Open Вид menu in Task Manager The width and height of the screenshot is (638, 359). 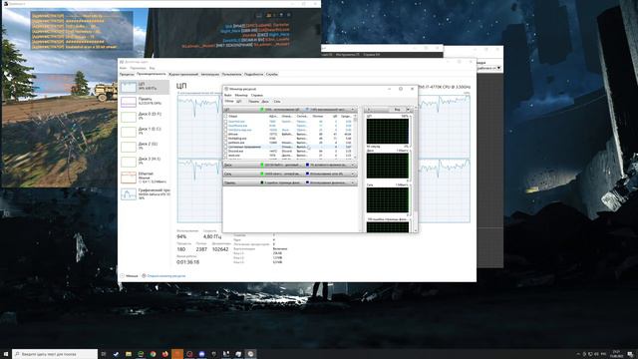coord(152,68)
